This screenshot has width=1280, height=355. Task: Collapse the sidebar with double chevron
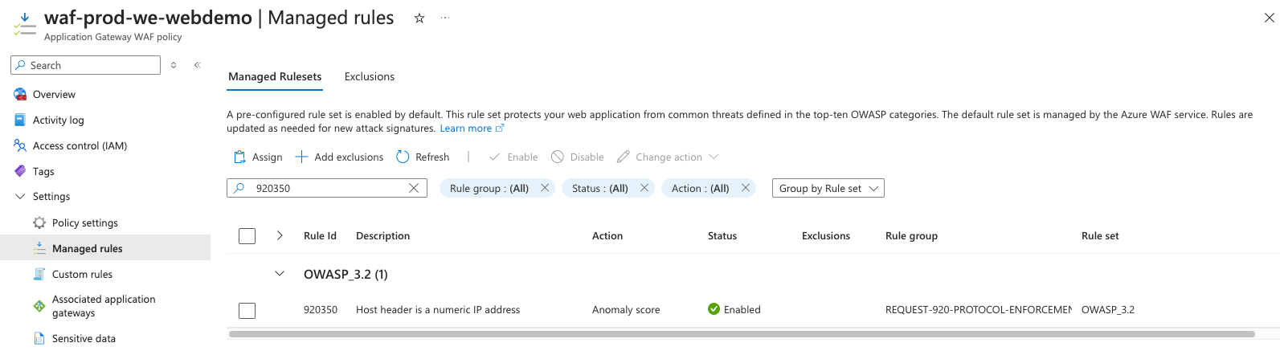point(198,65)
